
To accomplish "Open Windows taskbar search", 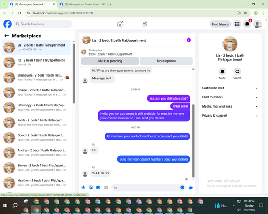I will click(15, 205).
